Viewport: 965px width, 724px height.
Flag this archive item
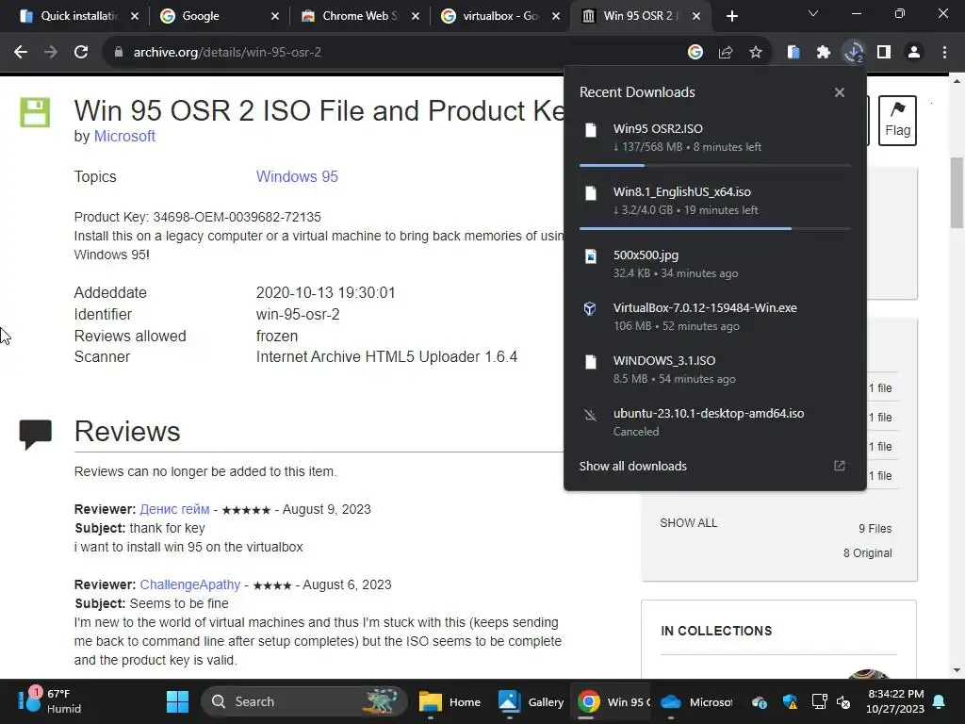point(897,121)
